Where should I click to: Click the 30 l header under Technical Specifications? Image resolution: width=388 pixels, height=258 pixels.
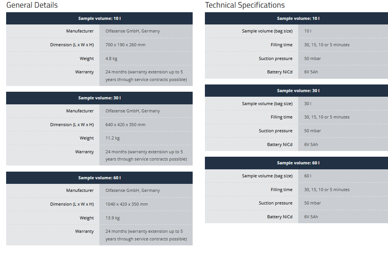coord(298,91)
